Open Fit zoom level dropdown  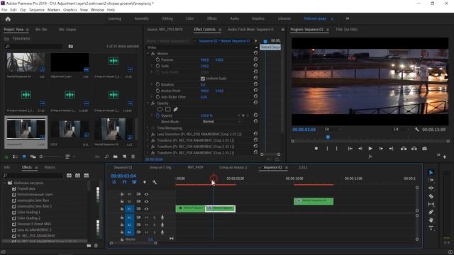(x=333, y=129)
